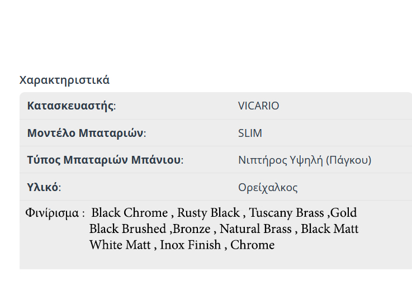Click the Gold finish text
Image resolution: width=412 pixels, height=300 pixels.
(344, 213)
